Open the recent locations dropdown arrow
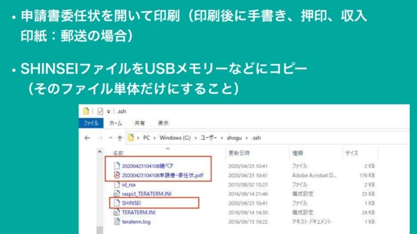417x234 pixels. coord(111,138)
